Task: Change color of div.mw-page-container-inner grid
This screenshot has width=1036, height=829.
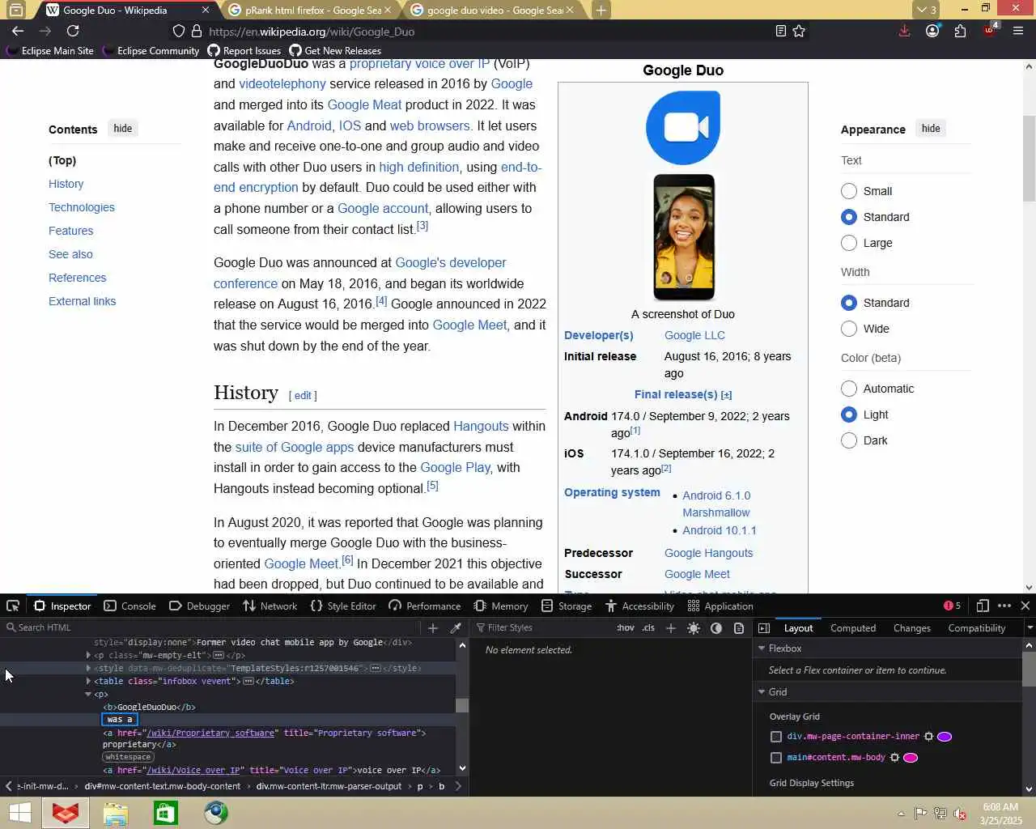Action: click(945, 737)
